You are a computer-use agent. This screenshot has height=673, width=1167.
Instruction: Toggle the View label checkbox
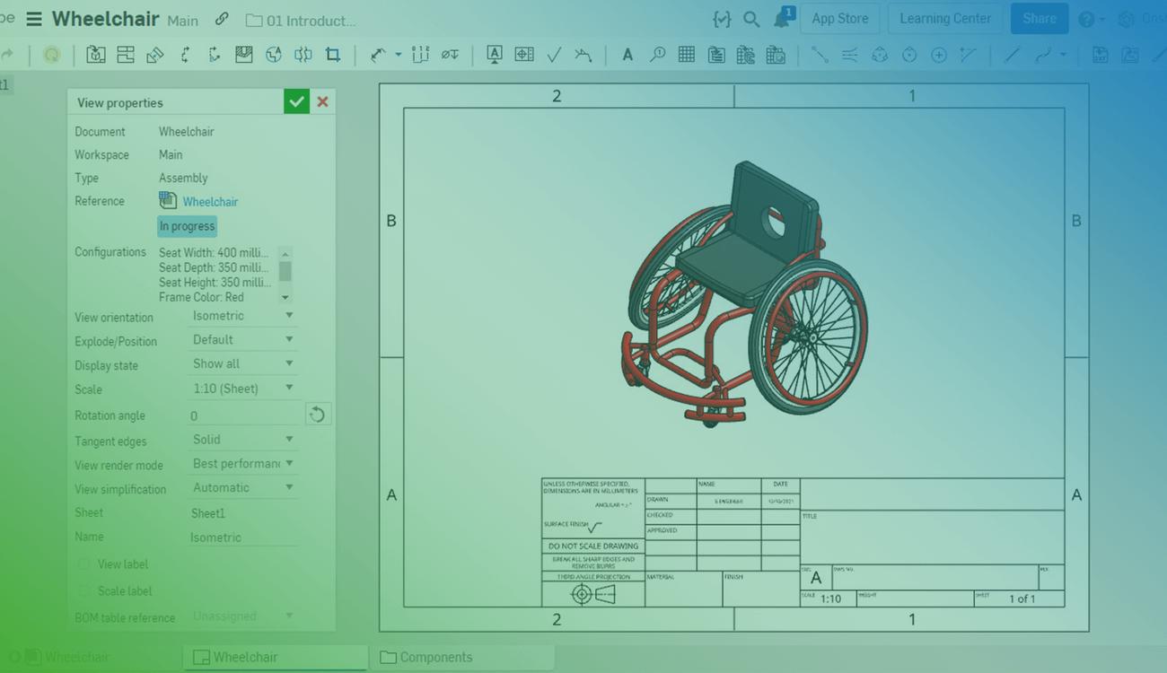(x=83, y=564)
